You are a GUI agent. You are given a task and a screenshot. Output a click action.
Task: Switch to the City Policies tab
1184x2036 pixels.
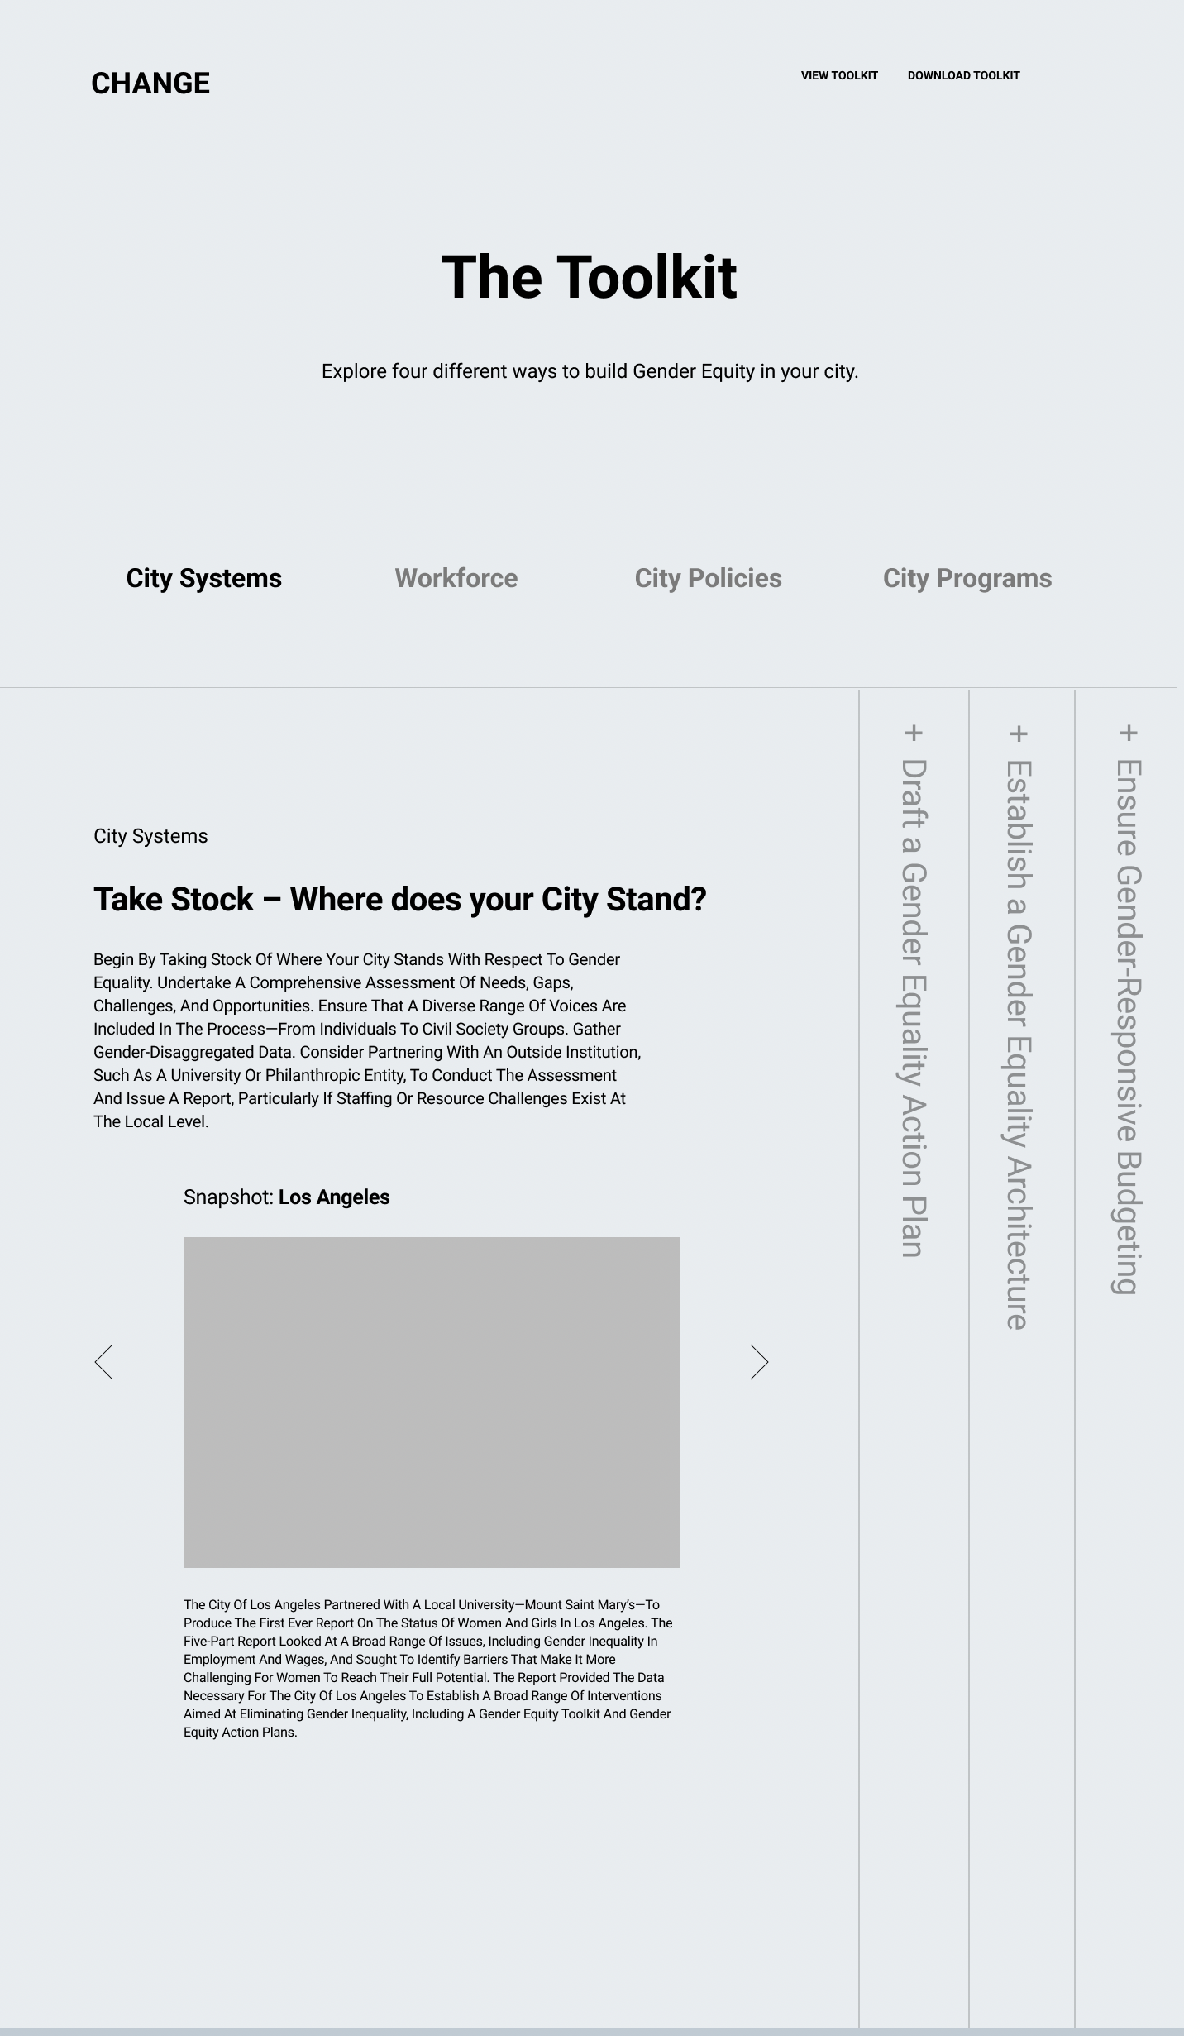[x=708, y=578]
